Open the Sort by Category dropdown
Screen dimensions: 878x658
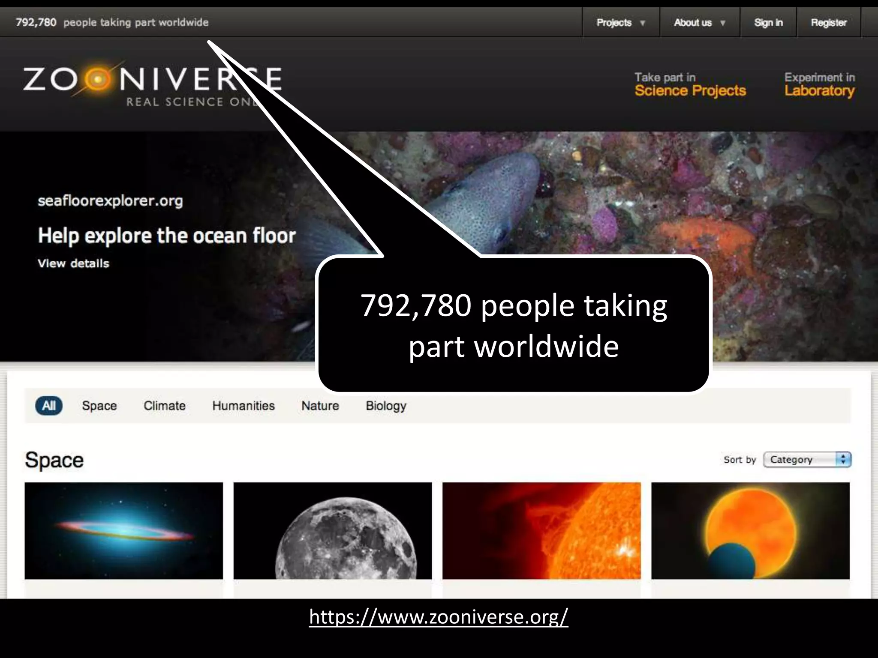click(806, 460)
